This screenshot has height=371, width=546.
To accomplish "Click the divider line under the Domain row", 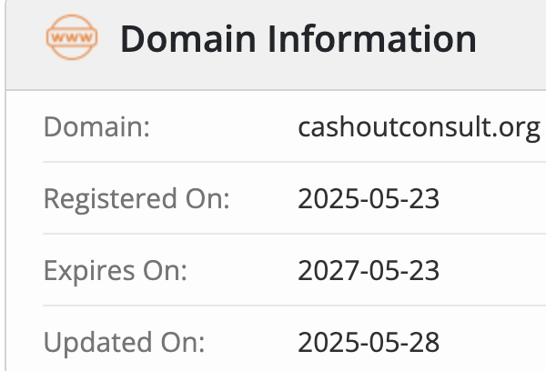I will point(294,162).
